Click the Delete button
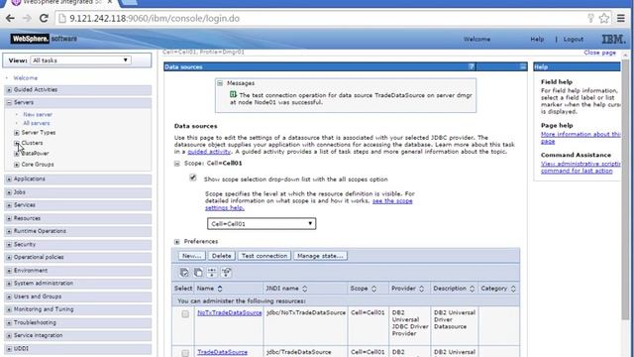Screen dimensions: 634x357 pyautogui.click(x=222, y=256)
